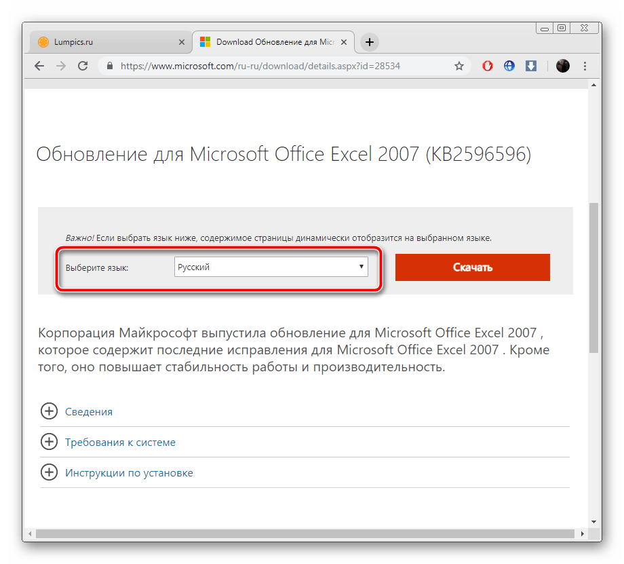Open the red Opera extension icon
Image resolution: width=624 pixels, height=564 pixels.
point(487,66)
